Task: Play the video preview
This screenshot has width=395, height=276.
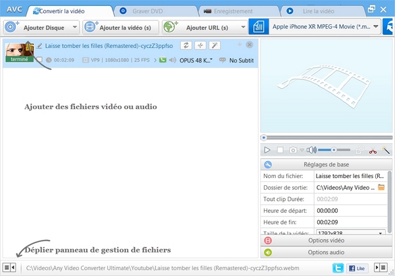Action: pos(267,150)
